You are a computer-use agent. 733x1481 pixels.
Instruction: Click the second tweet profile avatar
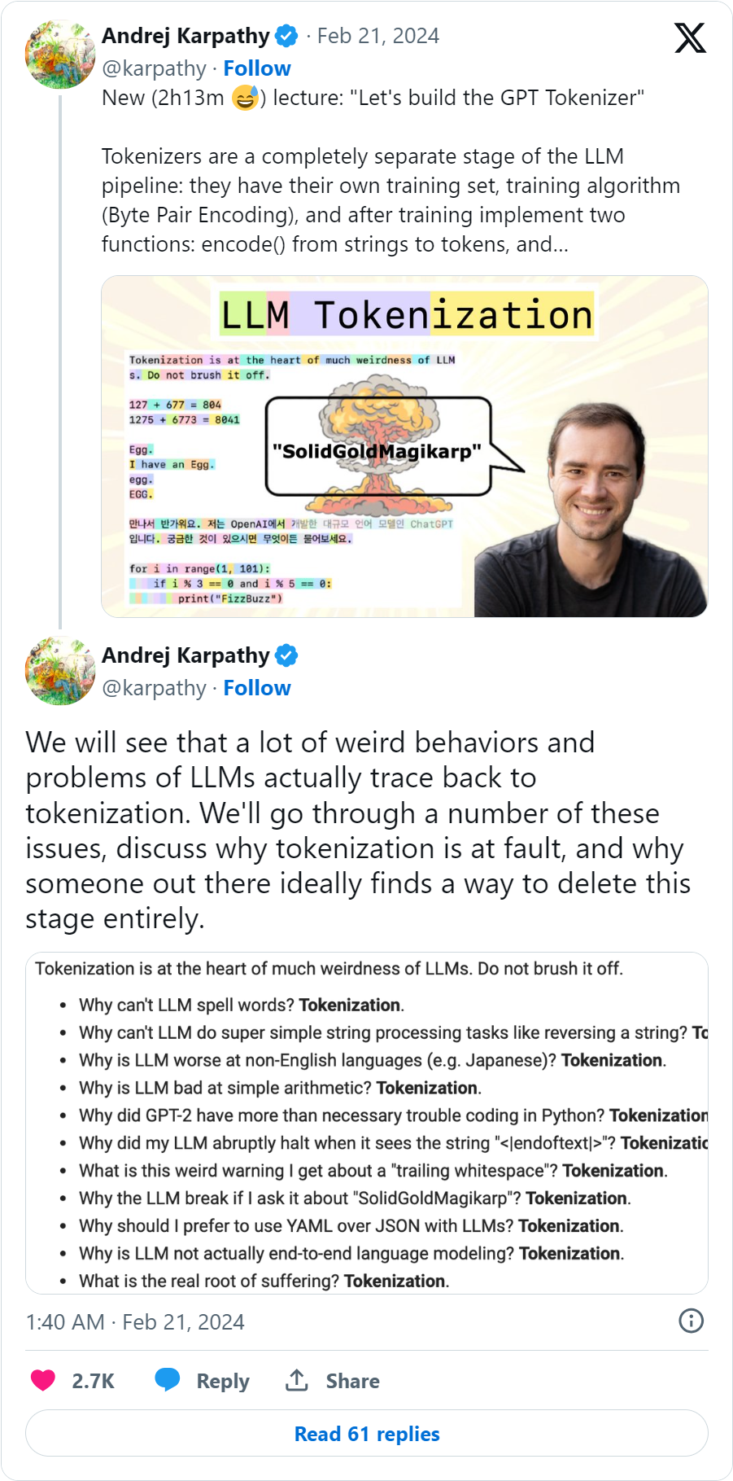click(x=60, y=672)
